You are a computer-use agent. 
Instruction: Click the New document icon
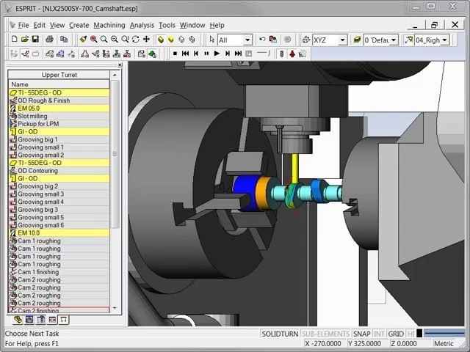[x=14, y=40]
